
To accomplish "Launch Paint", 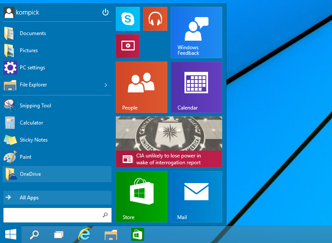I will pyautogui.click(x=57, y=157).
